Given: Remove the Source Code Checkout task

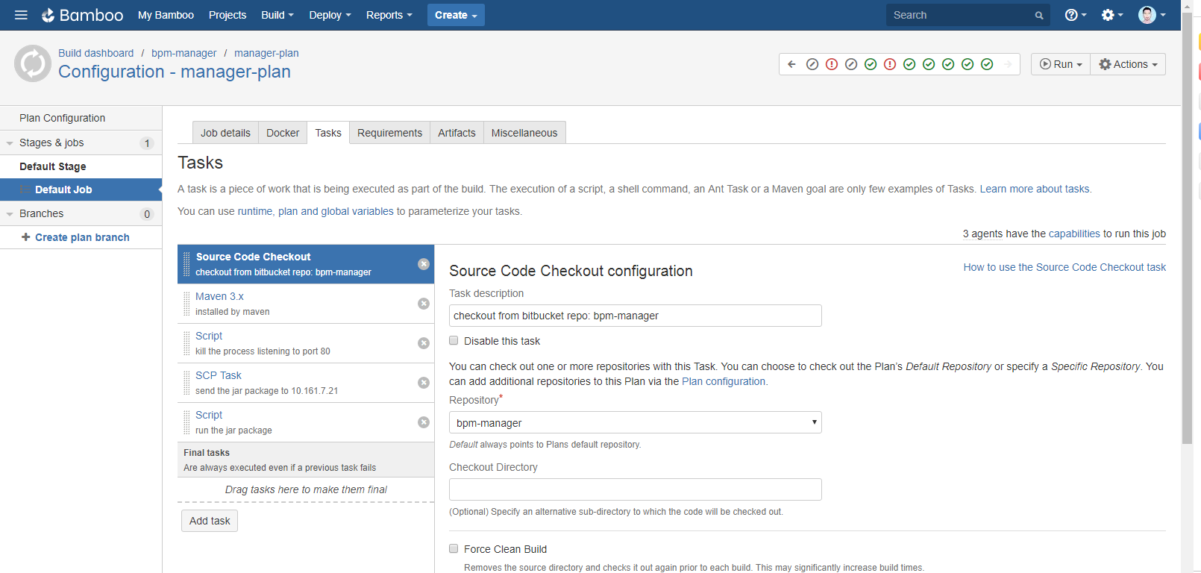Looking at the screenshot, I should pyautogui.click(x=424, y=264).
